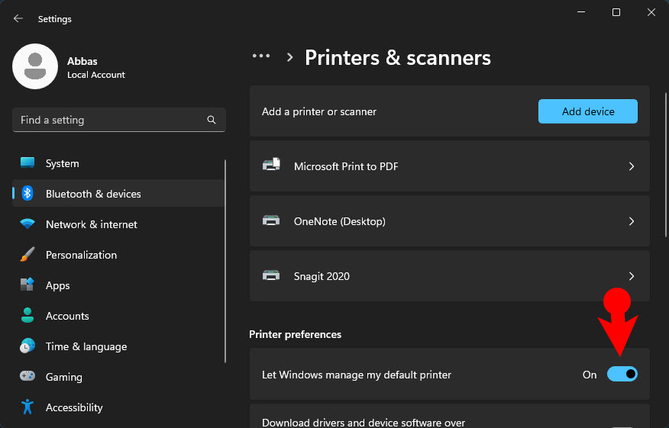Click the Find a setting search box

pos(111,120)
